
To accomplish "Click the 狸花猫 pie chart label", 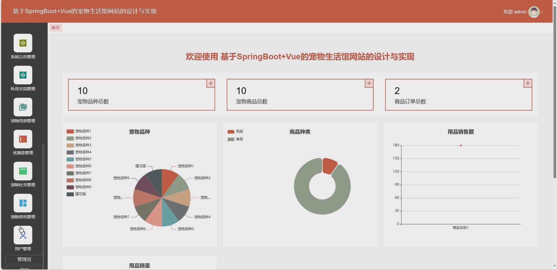I will coord(141,166).
